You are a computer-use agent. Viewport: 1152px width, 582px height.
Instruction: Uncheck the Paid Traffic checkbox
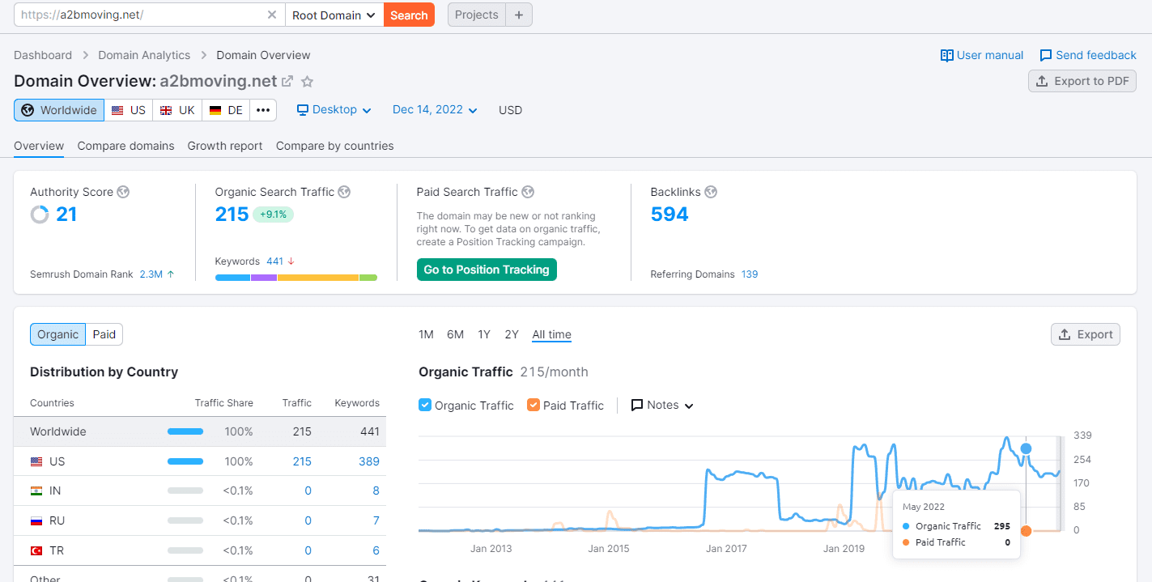tap(533, 405)
